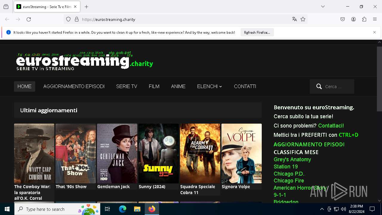Open the FILM section
382x215 pixels.
click(154, 86)
